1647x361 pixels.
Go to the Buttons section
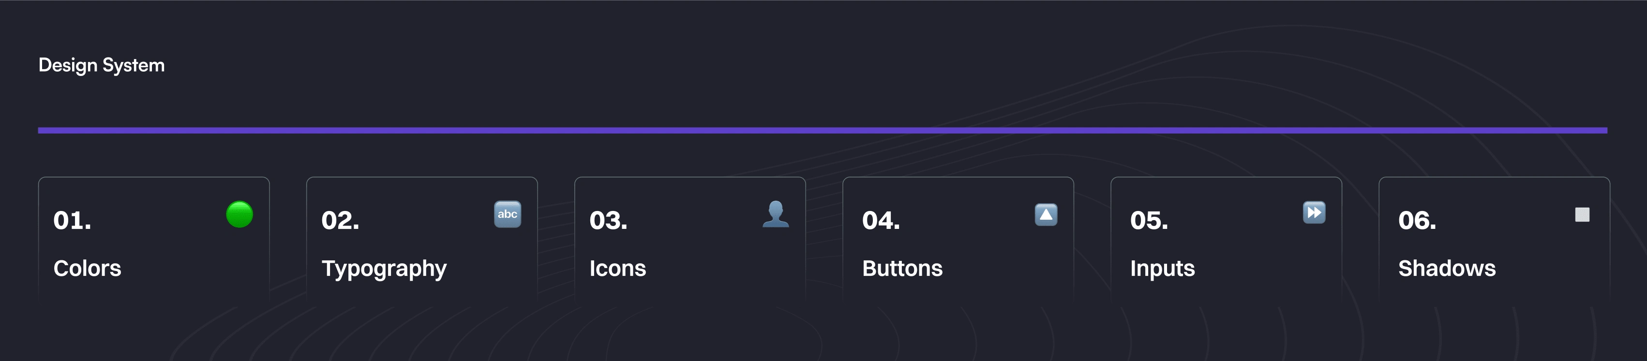902,269
